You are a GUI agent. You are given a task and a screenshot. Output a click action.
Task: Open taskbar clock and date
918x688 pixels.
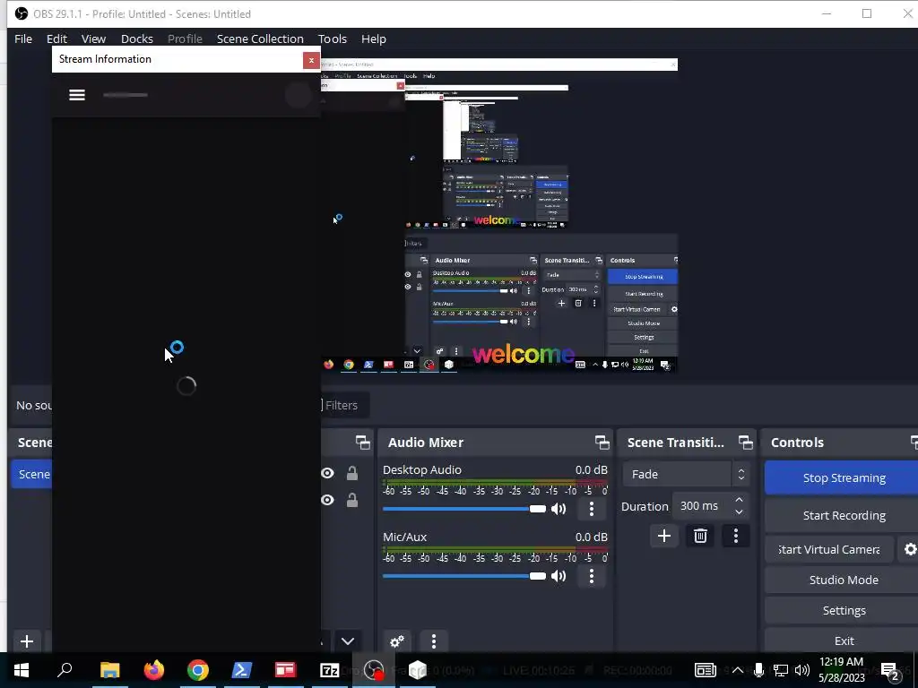[x=841, y=670]
